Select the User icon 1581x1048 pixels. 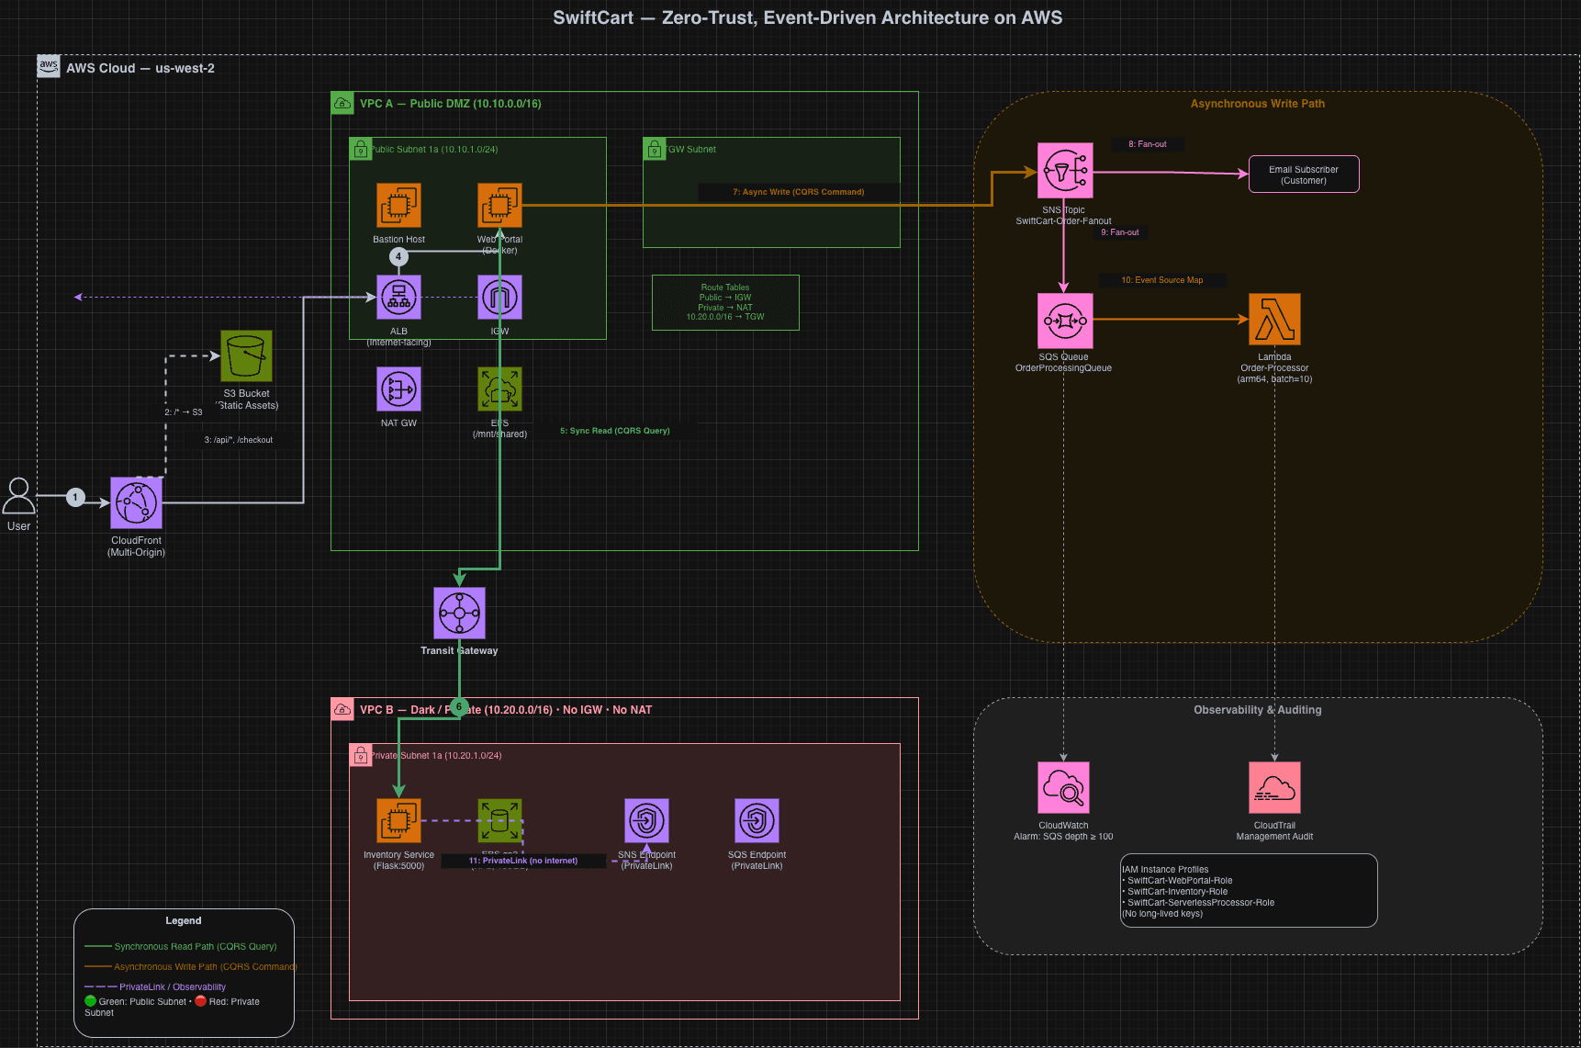coord(18,497)
